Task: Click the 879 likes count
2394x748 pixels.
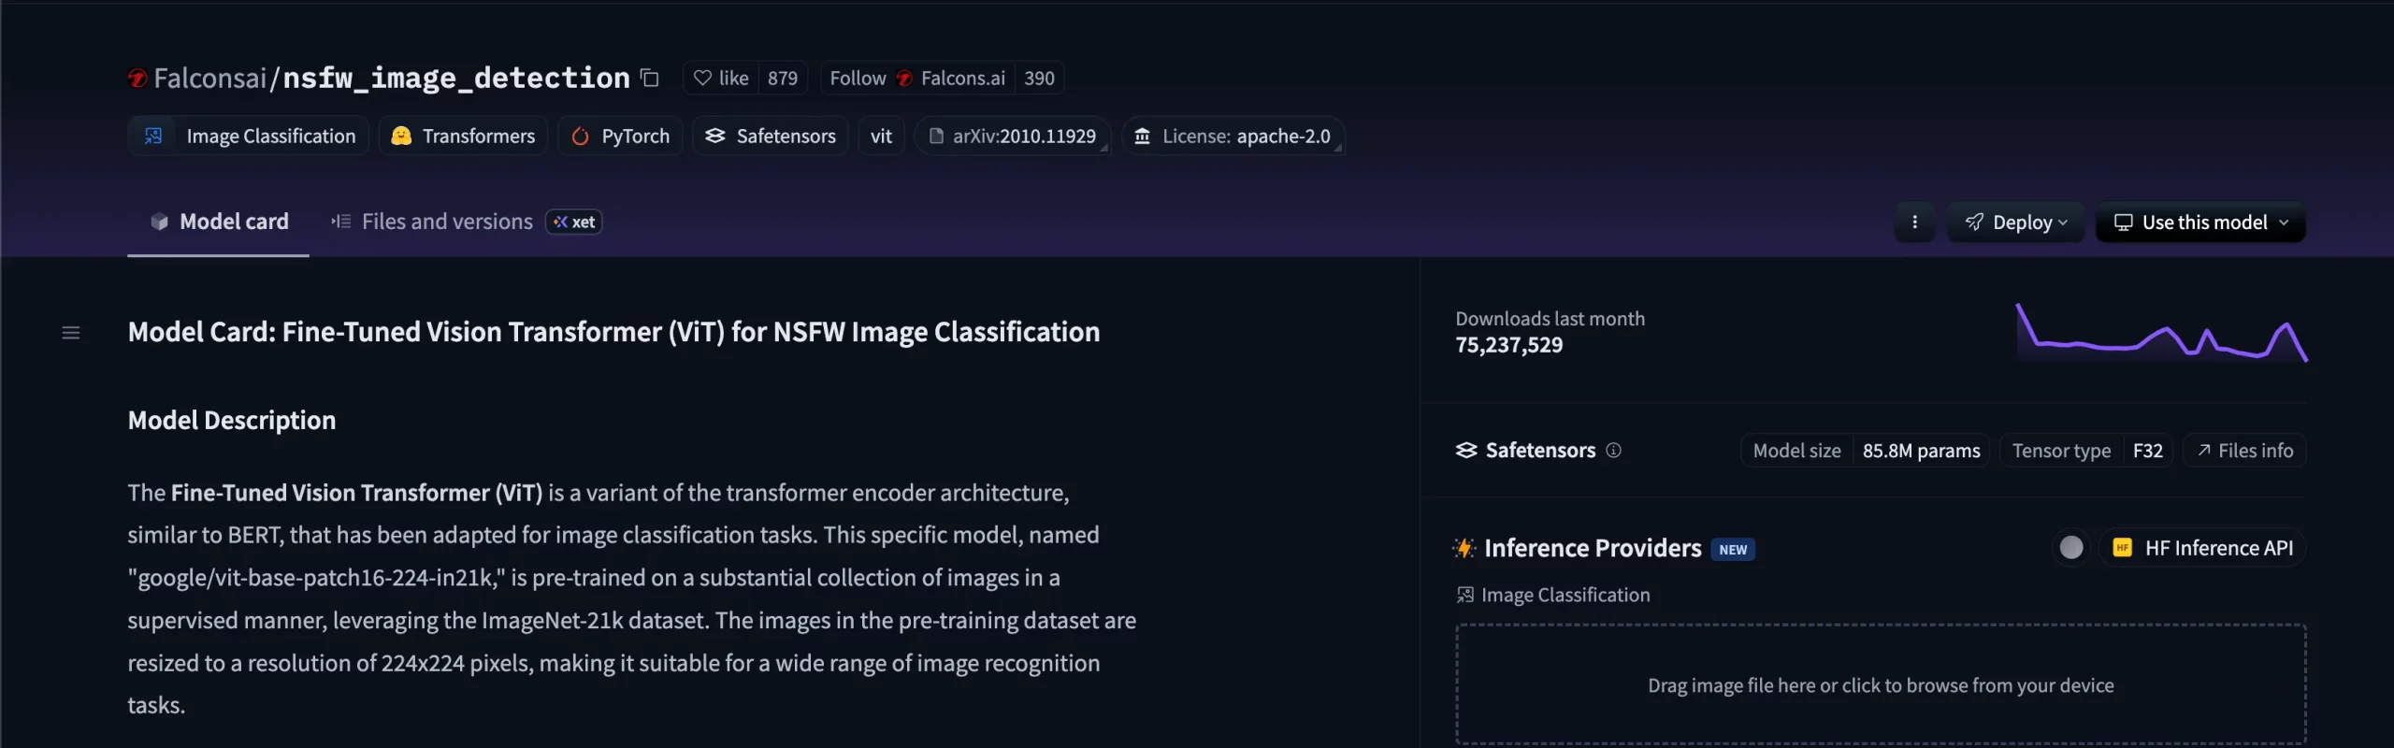Action: [783, 79]
